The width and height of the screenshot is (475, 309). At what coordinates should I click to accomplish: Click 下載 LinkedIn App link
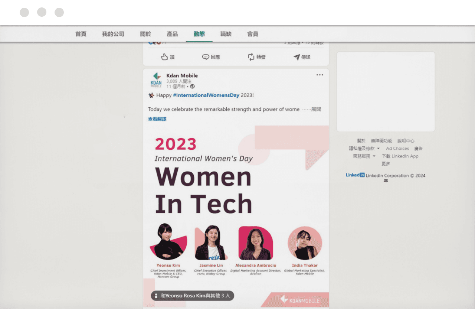pos(400,156)
